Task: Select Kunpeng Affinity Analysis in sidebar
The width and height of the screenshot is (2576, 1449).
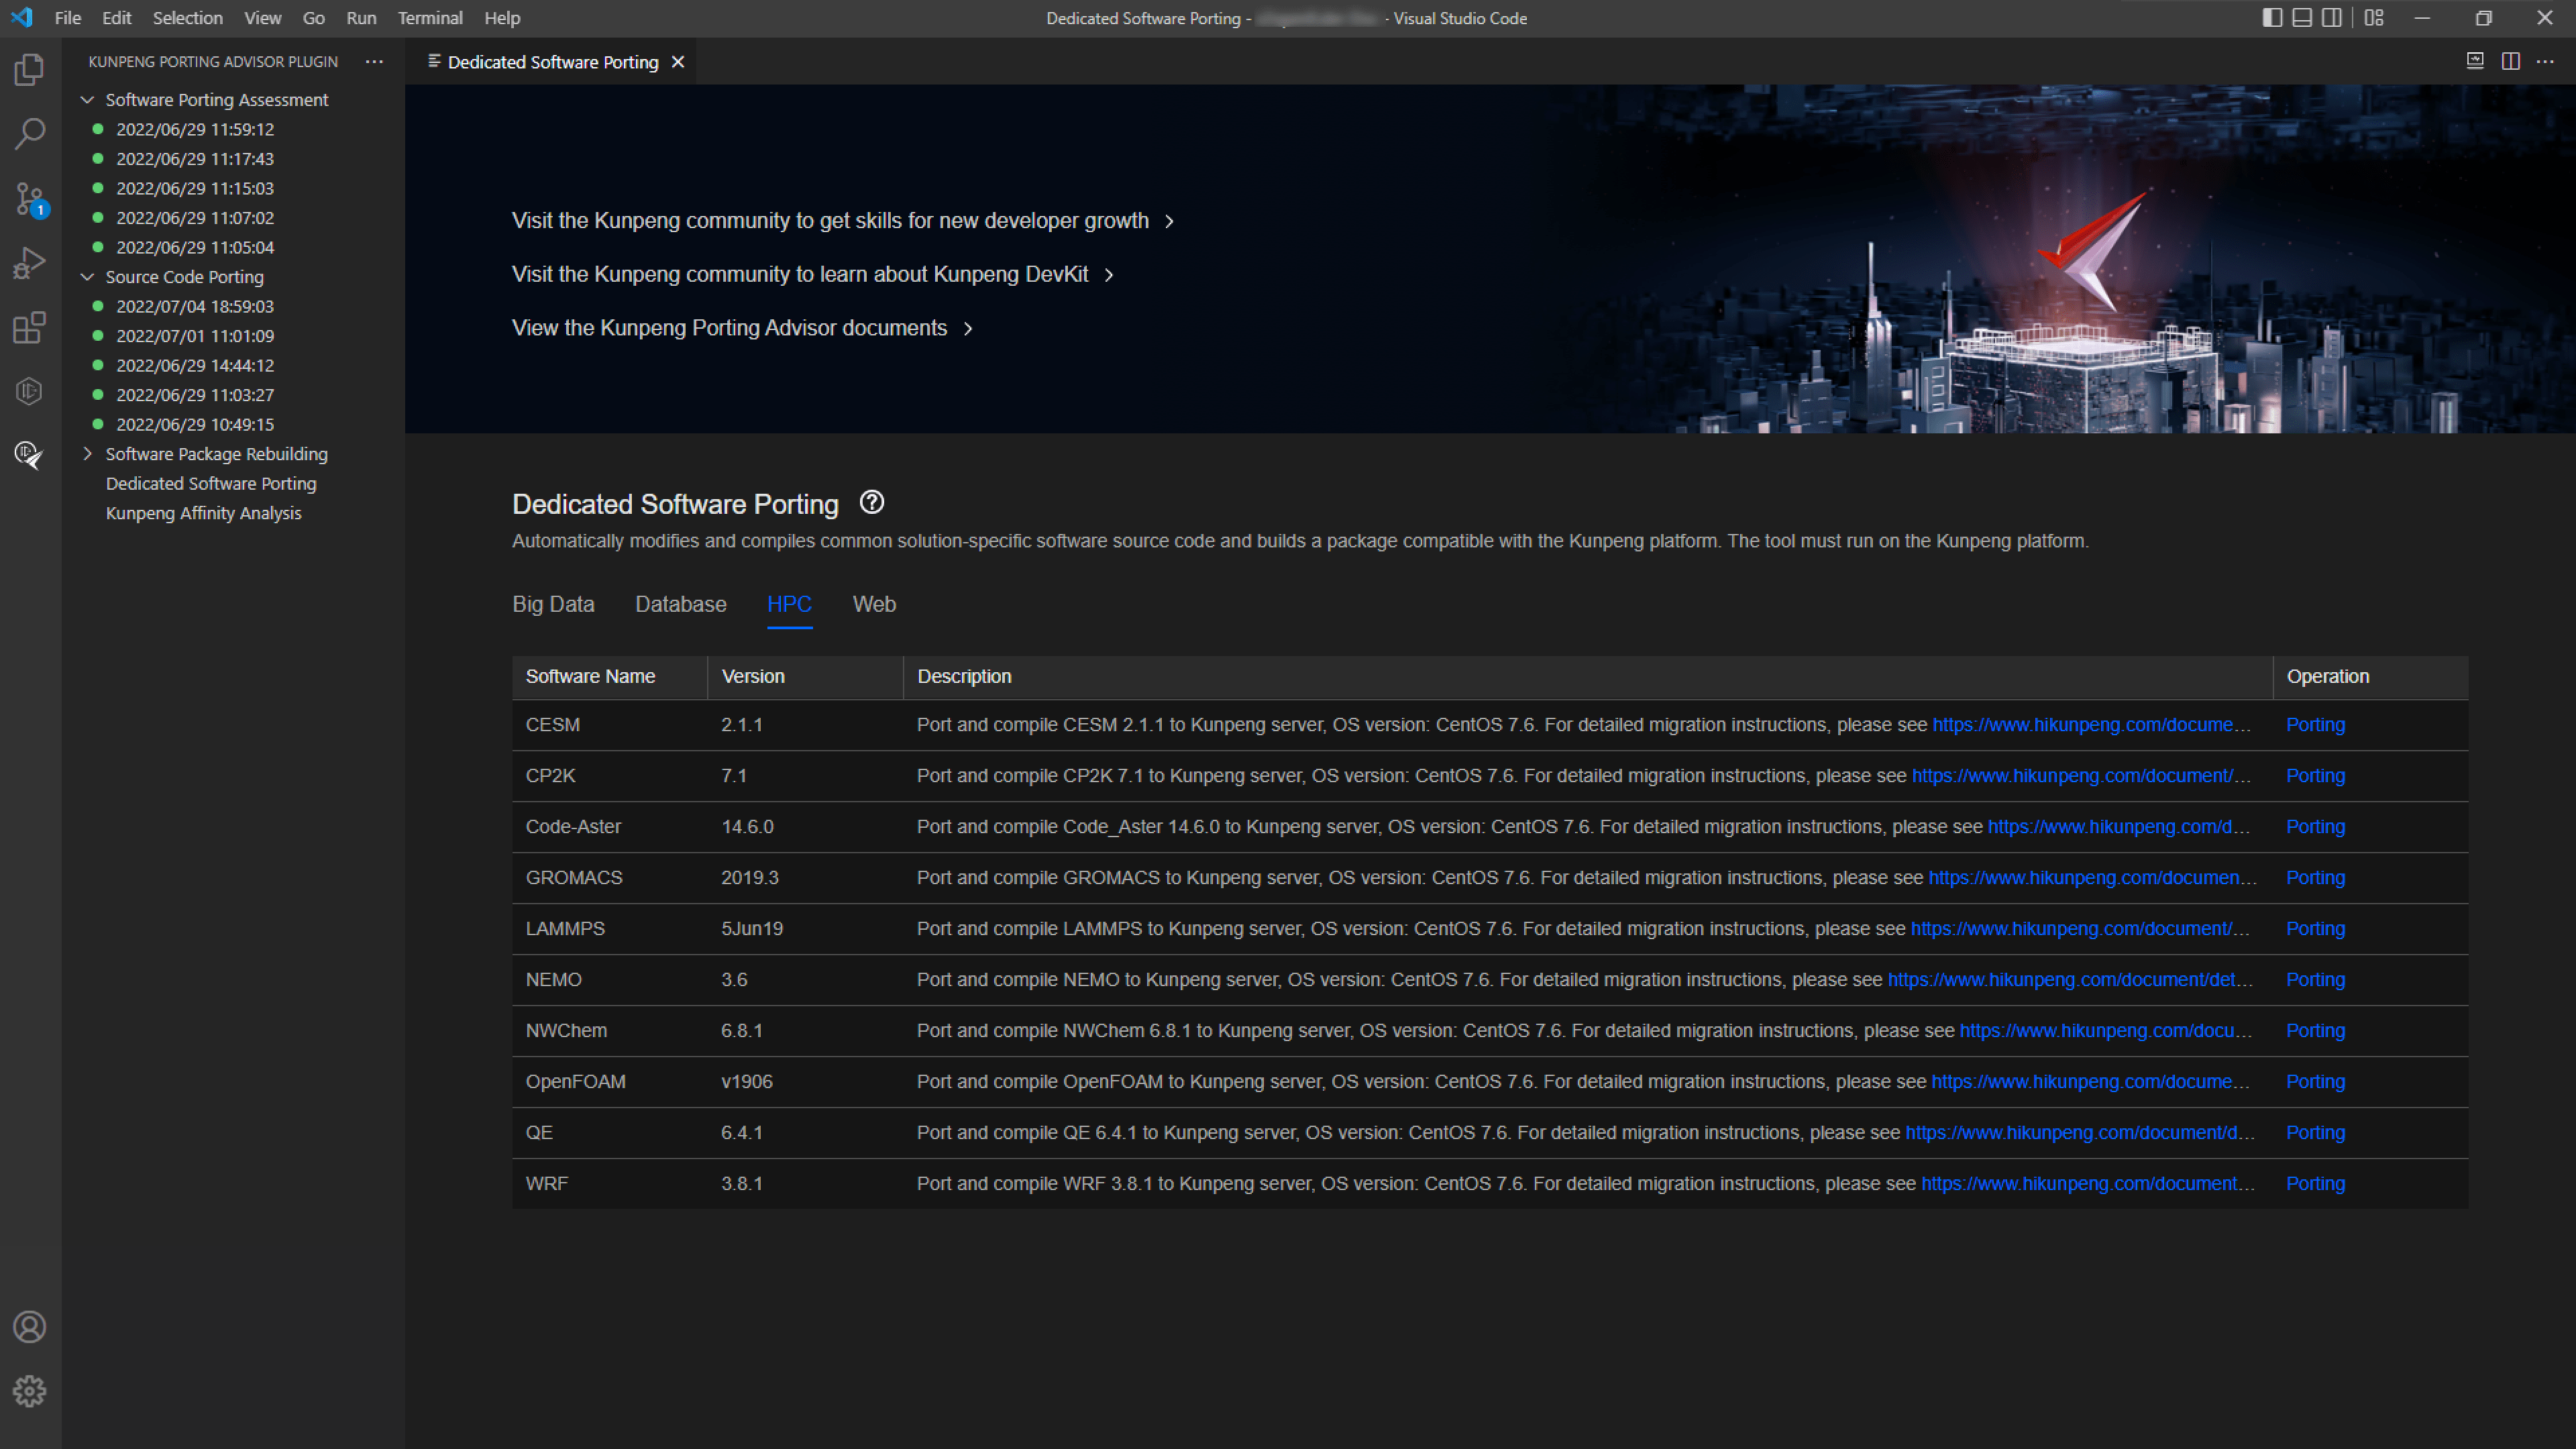Action: click(x=203, y=513)
